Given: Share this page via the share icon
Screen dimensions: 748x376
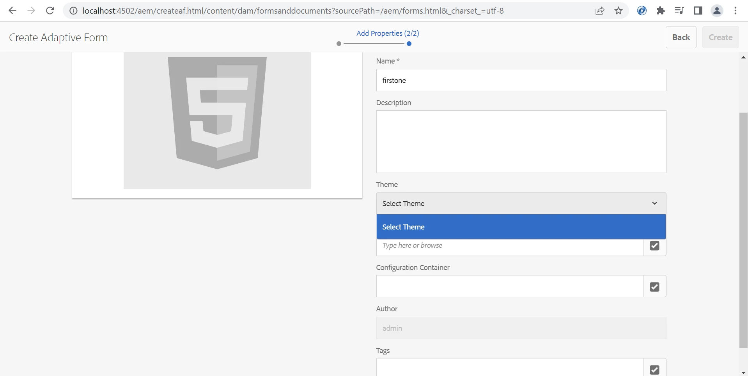Looking at the screenshot, I should point(600,11).
